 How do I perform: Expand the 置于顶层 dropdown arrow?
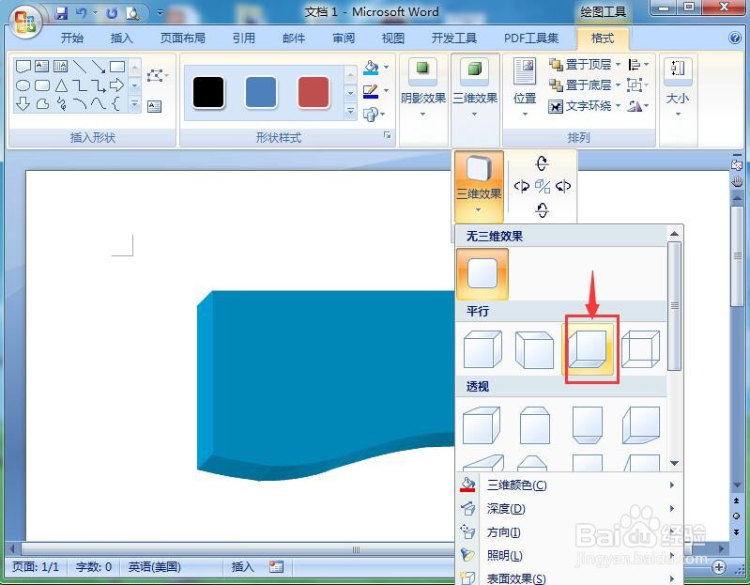(x=618, y=64)
